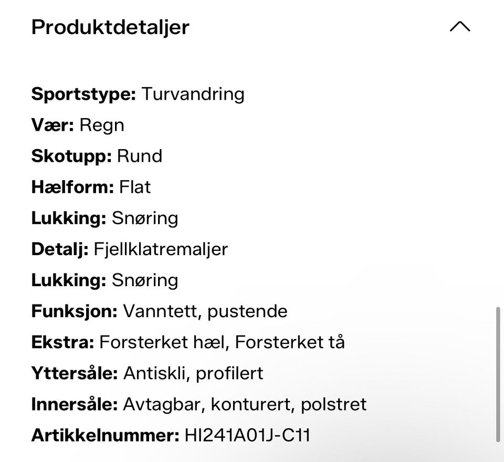This screenshot has height=462, width=504.
Task: Click the Artikkelnummer label
Action: click(x=105, y=435)
